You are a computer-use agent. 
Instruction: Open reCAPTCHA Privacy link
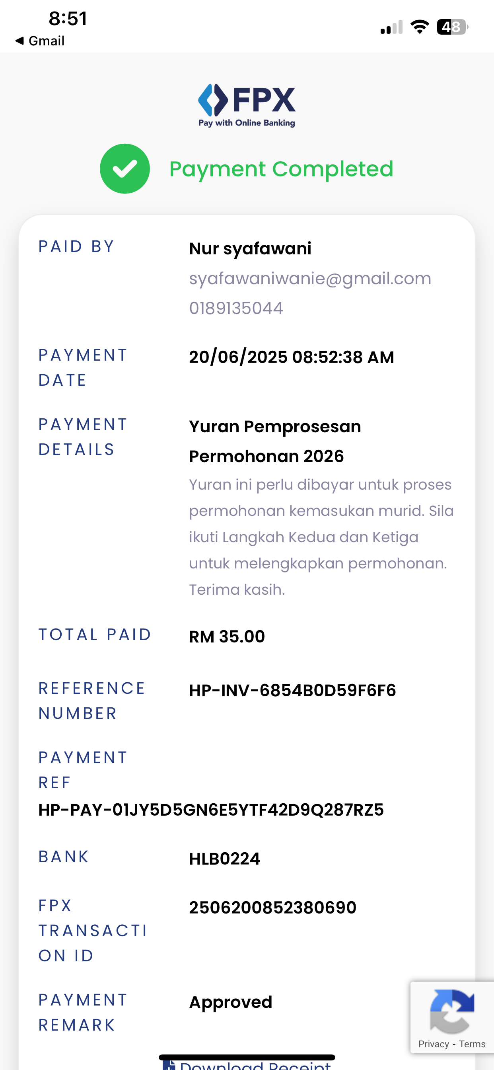(x=434, y=1044)
